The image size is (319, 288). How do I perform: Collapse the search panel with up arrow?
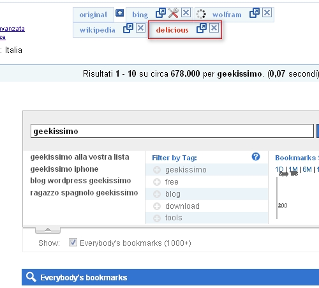[x=48, y=230]
